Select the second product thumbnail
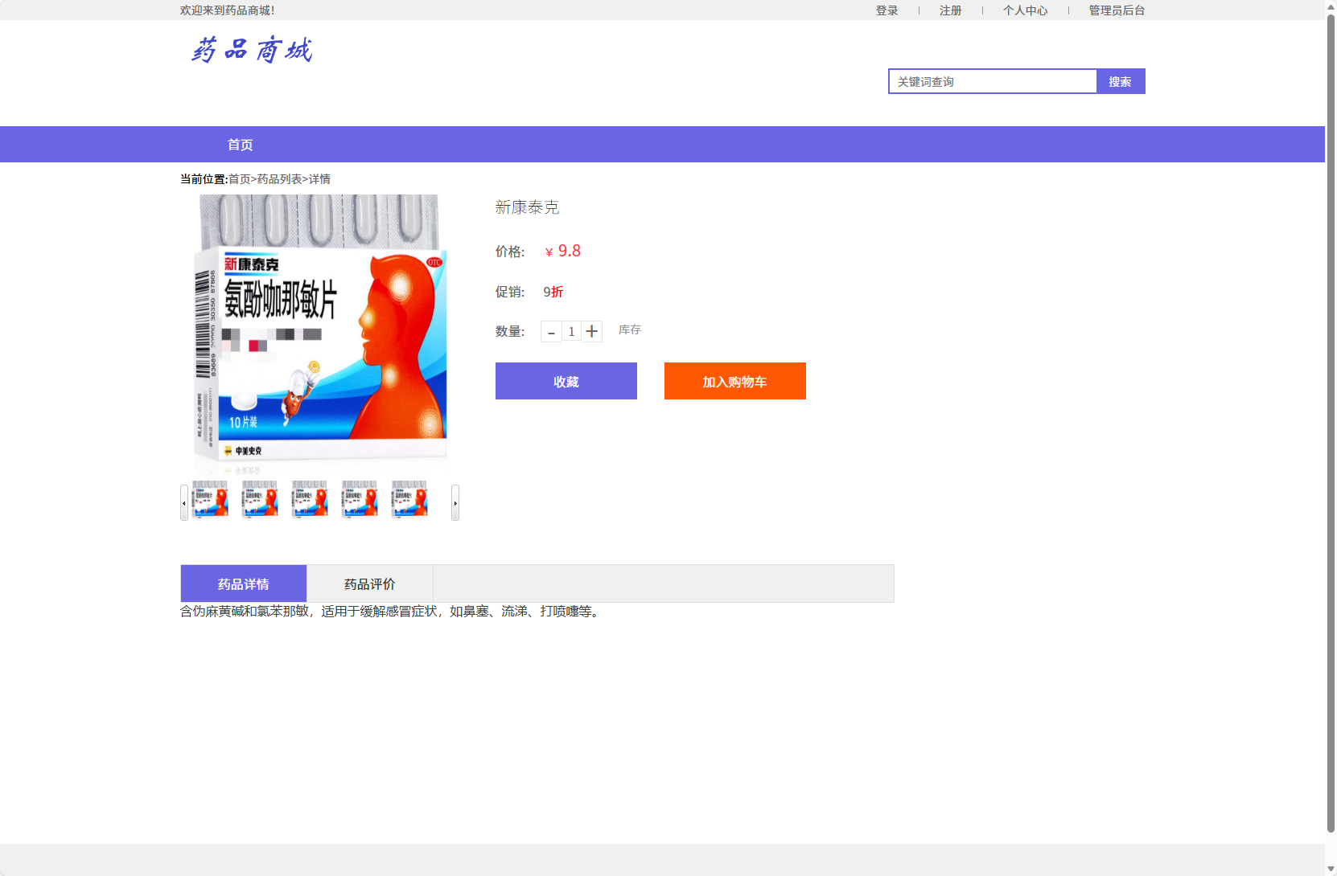 pyautogui.click(x=259, y=498)
